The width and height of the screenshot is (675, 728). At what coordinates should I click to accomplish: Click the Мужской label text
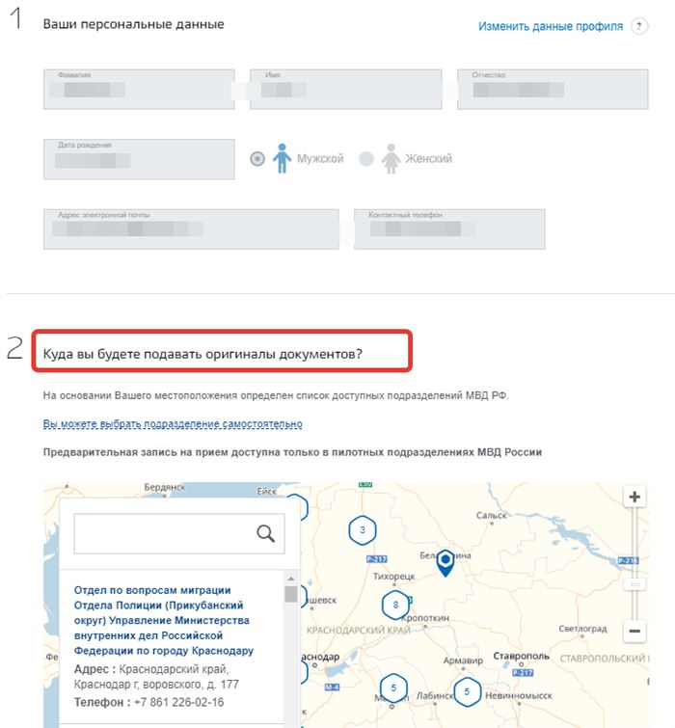click(320, 159)
